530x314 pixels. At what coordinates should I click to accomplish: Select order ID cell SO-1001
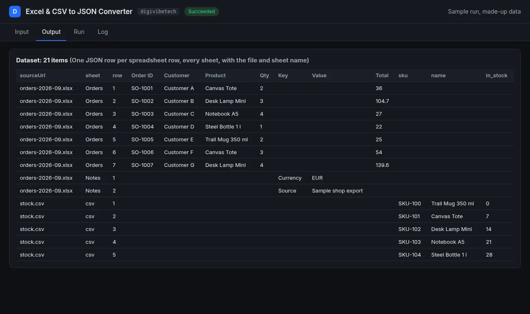(x=142, y=88)
